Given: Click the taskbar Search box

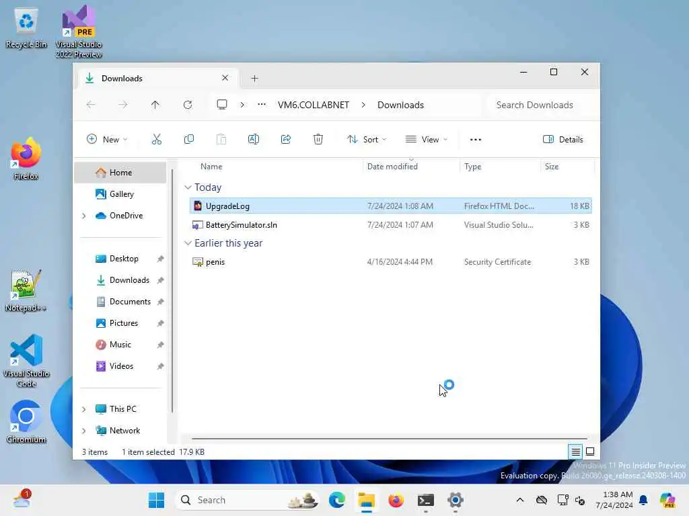Looking at the screenshot, I should (x=247, y=500).
